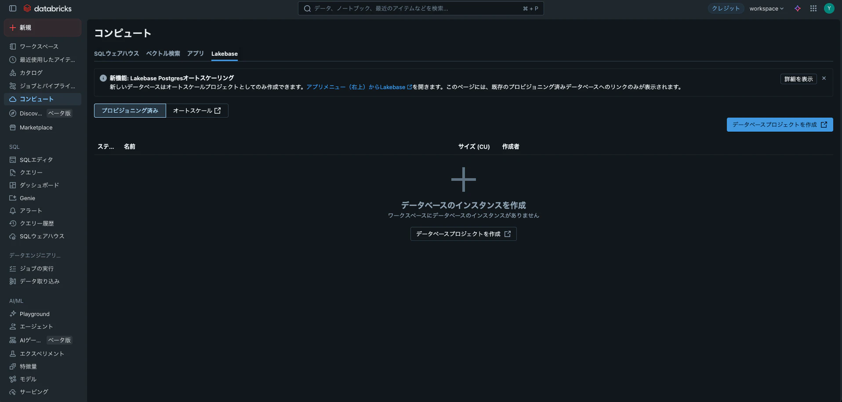The height and width of the screenshot is (402, 842).
Task: Click the データベースのインスタンスを作成 heading
Action: pyautogui.click(x=464, y=205)
